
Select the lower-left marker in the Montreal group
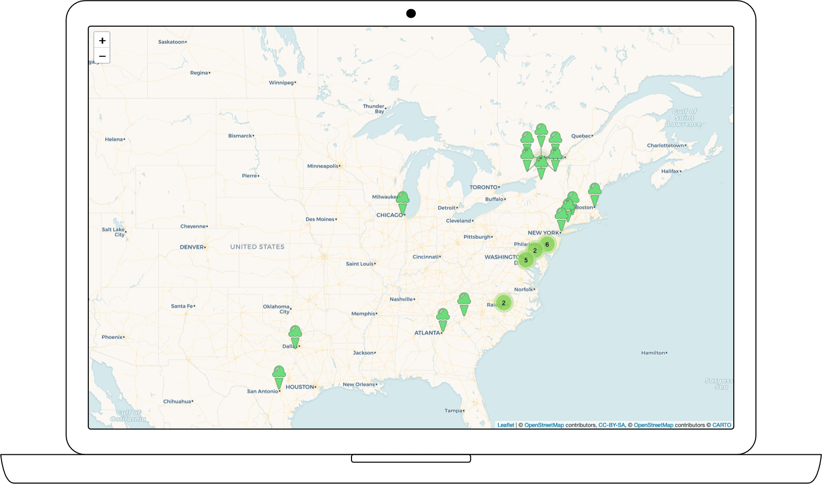coord(527,160)
